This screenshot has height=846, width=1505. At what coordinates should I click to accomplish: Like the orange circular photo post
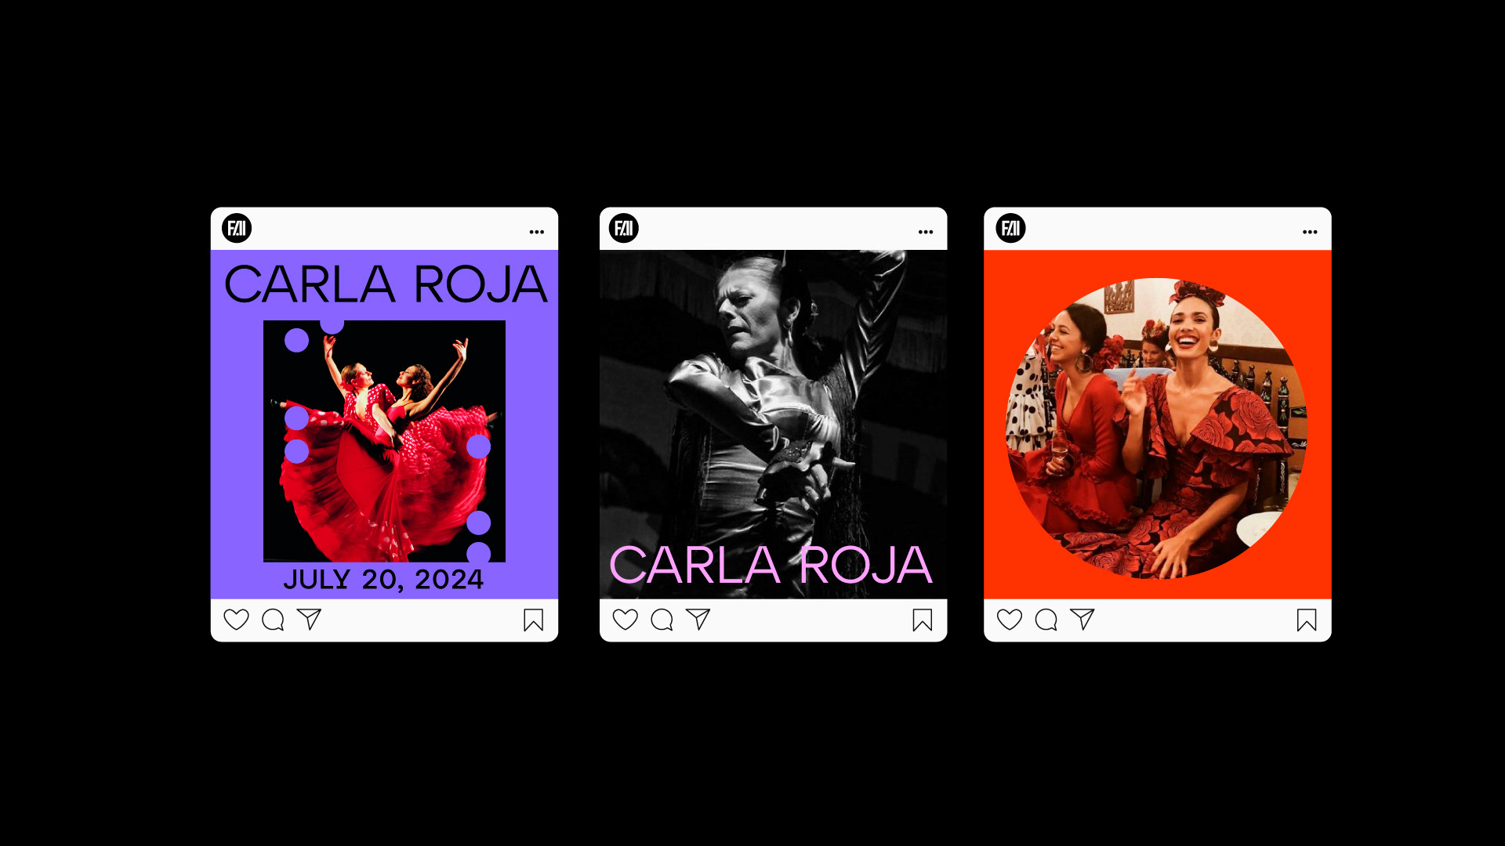coord(1010,620)
